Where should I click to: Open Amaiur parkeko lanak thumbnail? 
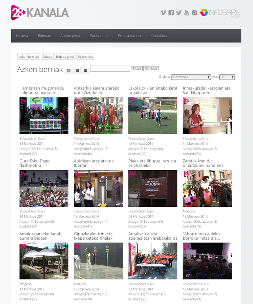[x=44, y=261]
